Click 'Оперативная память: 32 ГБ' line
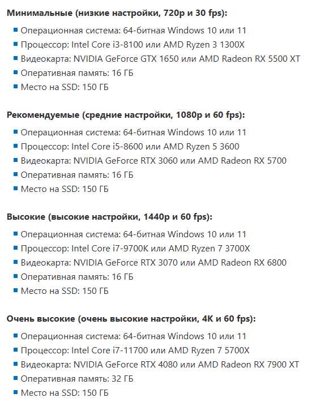The height and width of the screenshot is (406, 316). pyautogui.click(x=77, y=379)
